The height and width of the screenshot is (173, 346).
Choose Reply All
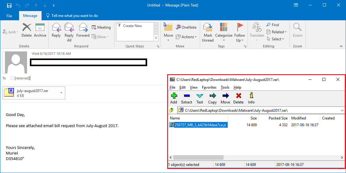pyautogui.click(x=69, y=32)
